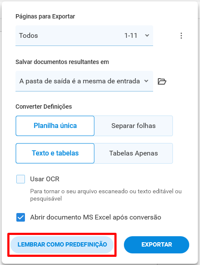Click the 'Abrir documento MS Excel após conversão' label

(x=95, y=217)
